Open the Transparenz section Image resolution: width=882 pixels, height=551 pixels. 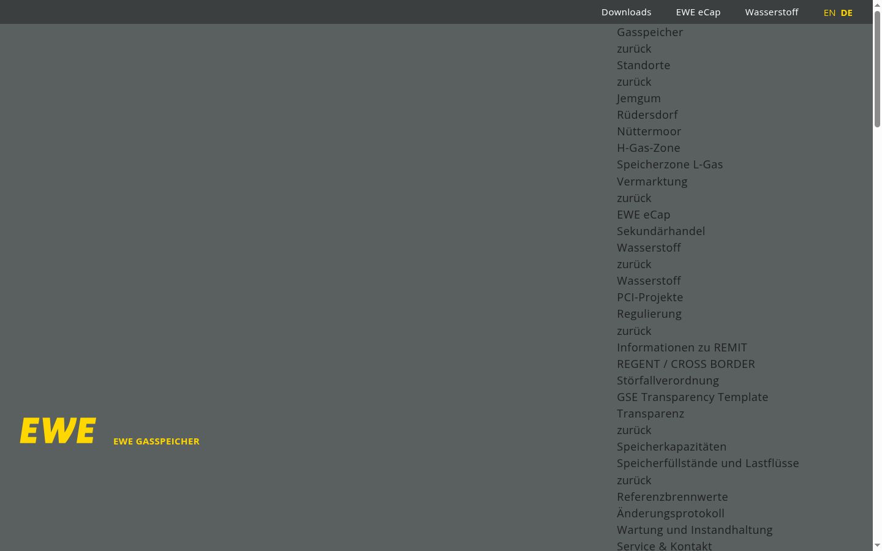[x=650, y=414]
